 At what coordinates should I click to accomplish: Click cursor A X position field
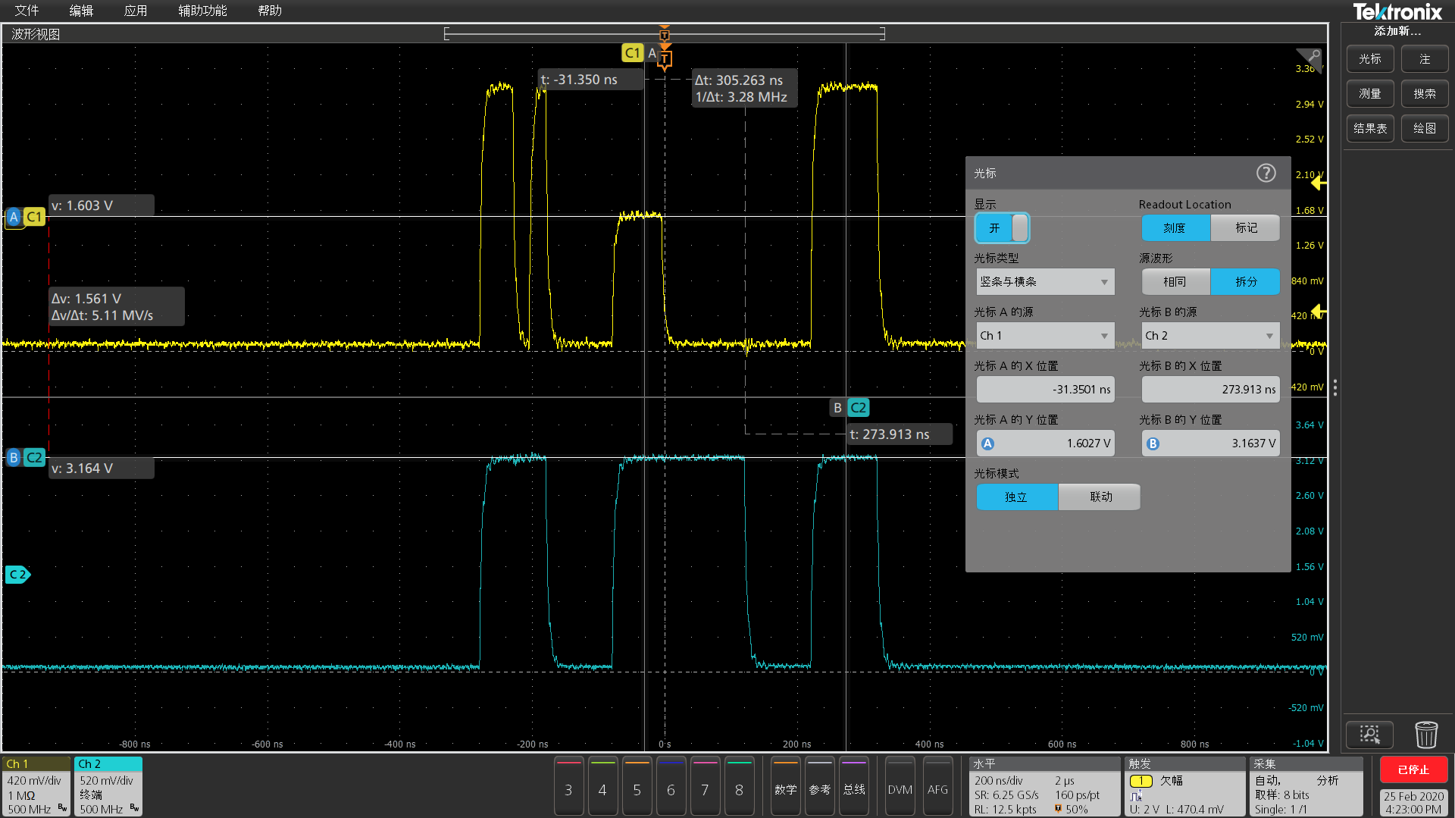tap(1045, 389)
